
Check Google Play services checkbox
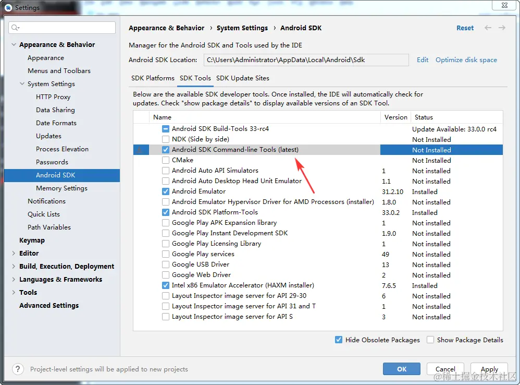(x=166, y=254)
